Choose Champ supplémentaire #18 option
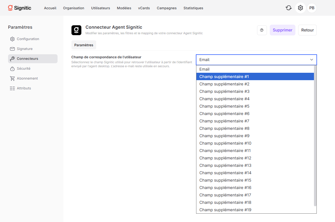335x222 pixels. click(255, 202)
